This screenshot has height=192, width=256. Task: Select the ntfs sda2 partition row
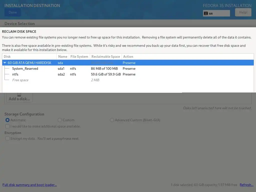pyautogui.click(x=128, y=74)
